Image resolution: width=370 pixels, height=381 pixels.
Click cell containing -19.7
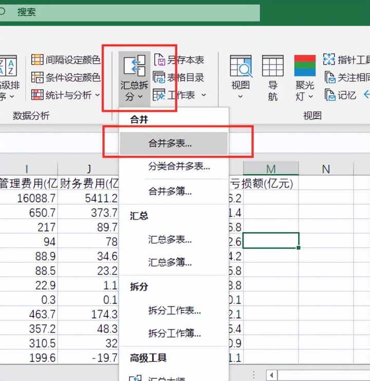88,358
